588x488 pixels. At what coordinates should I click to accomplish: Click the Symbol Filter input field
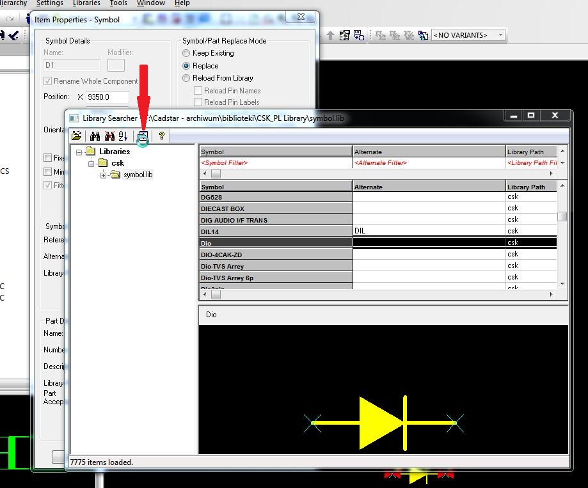click(276, 162)
